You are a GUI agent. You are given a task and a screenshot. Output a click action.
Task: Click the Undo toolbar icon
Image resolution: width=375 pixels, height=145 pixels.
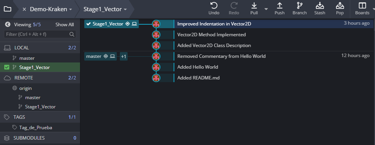coord(214,6)
